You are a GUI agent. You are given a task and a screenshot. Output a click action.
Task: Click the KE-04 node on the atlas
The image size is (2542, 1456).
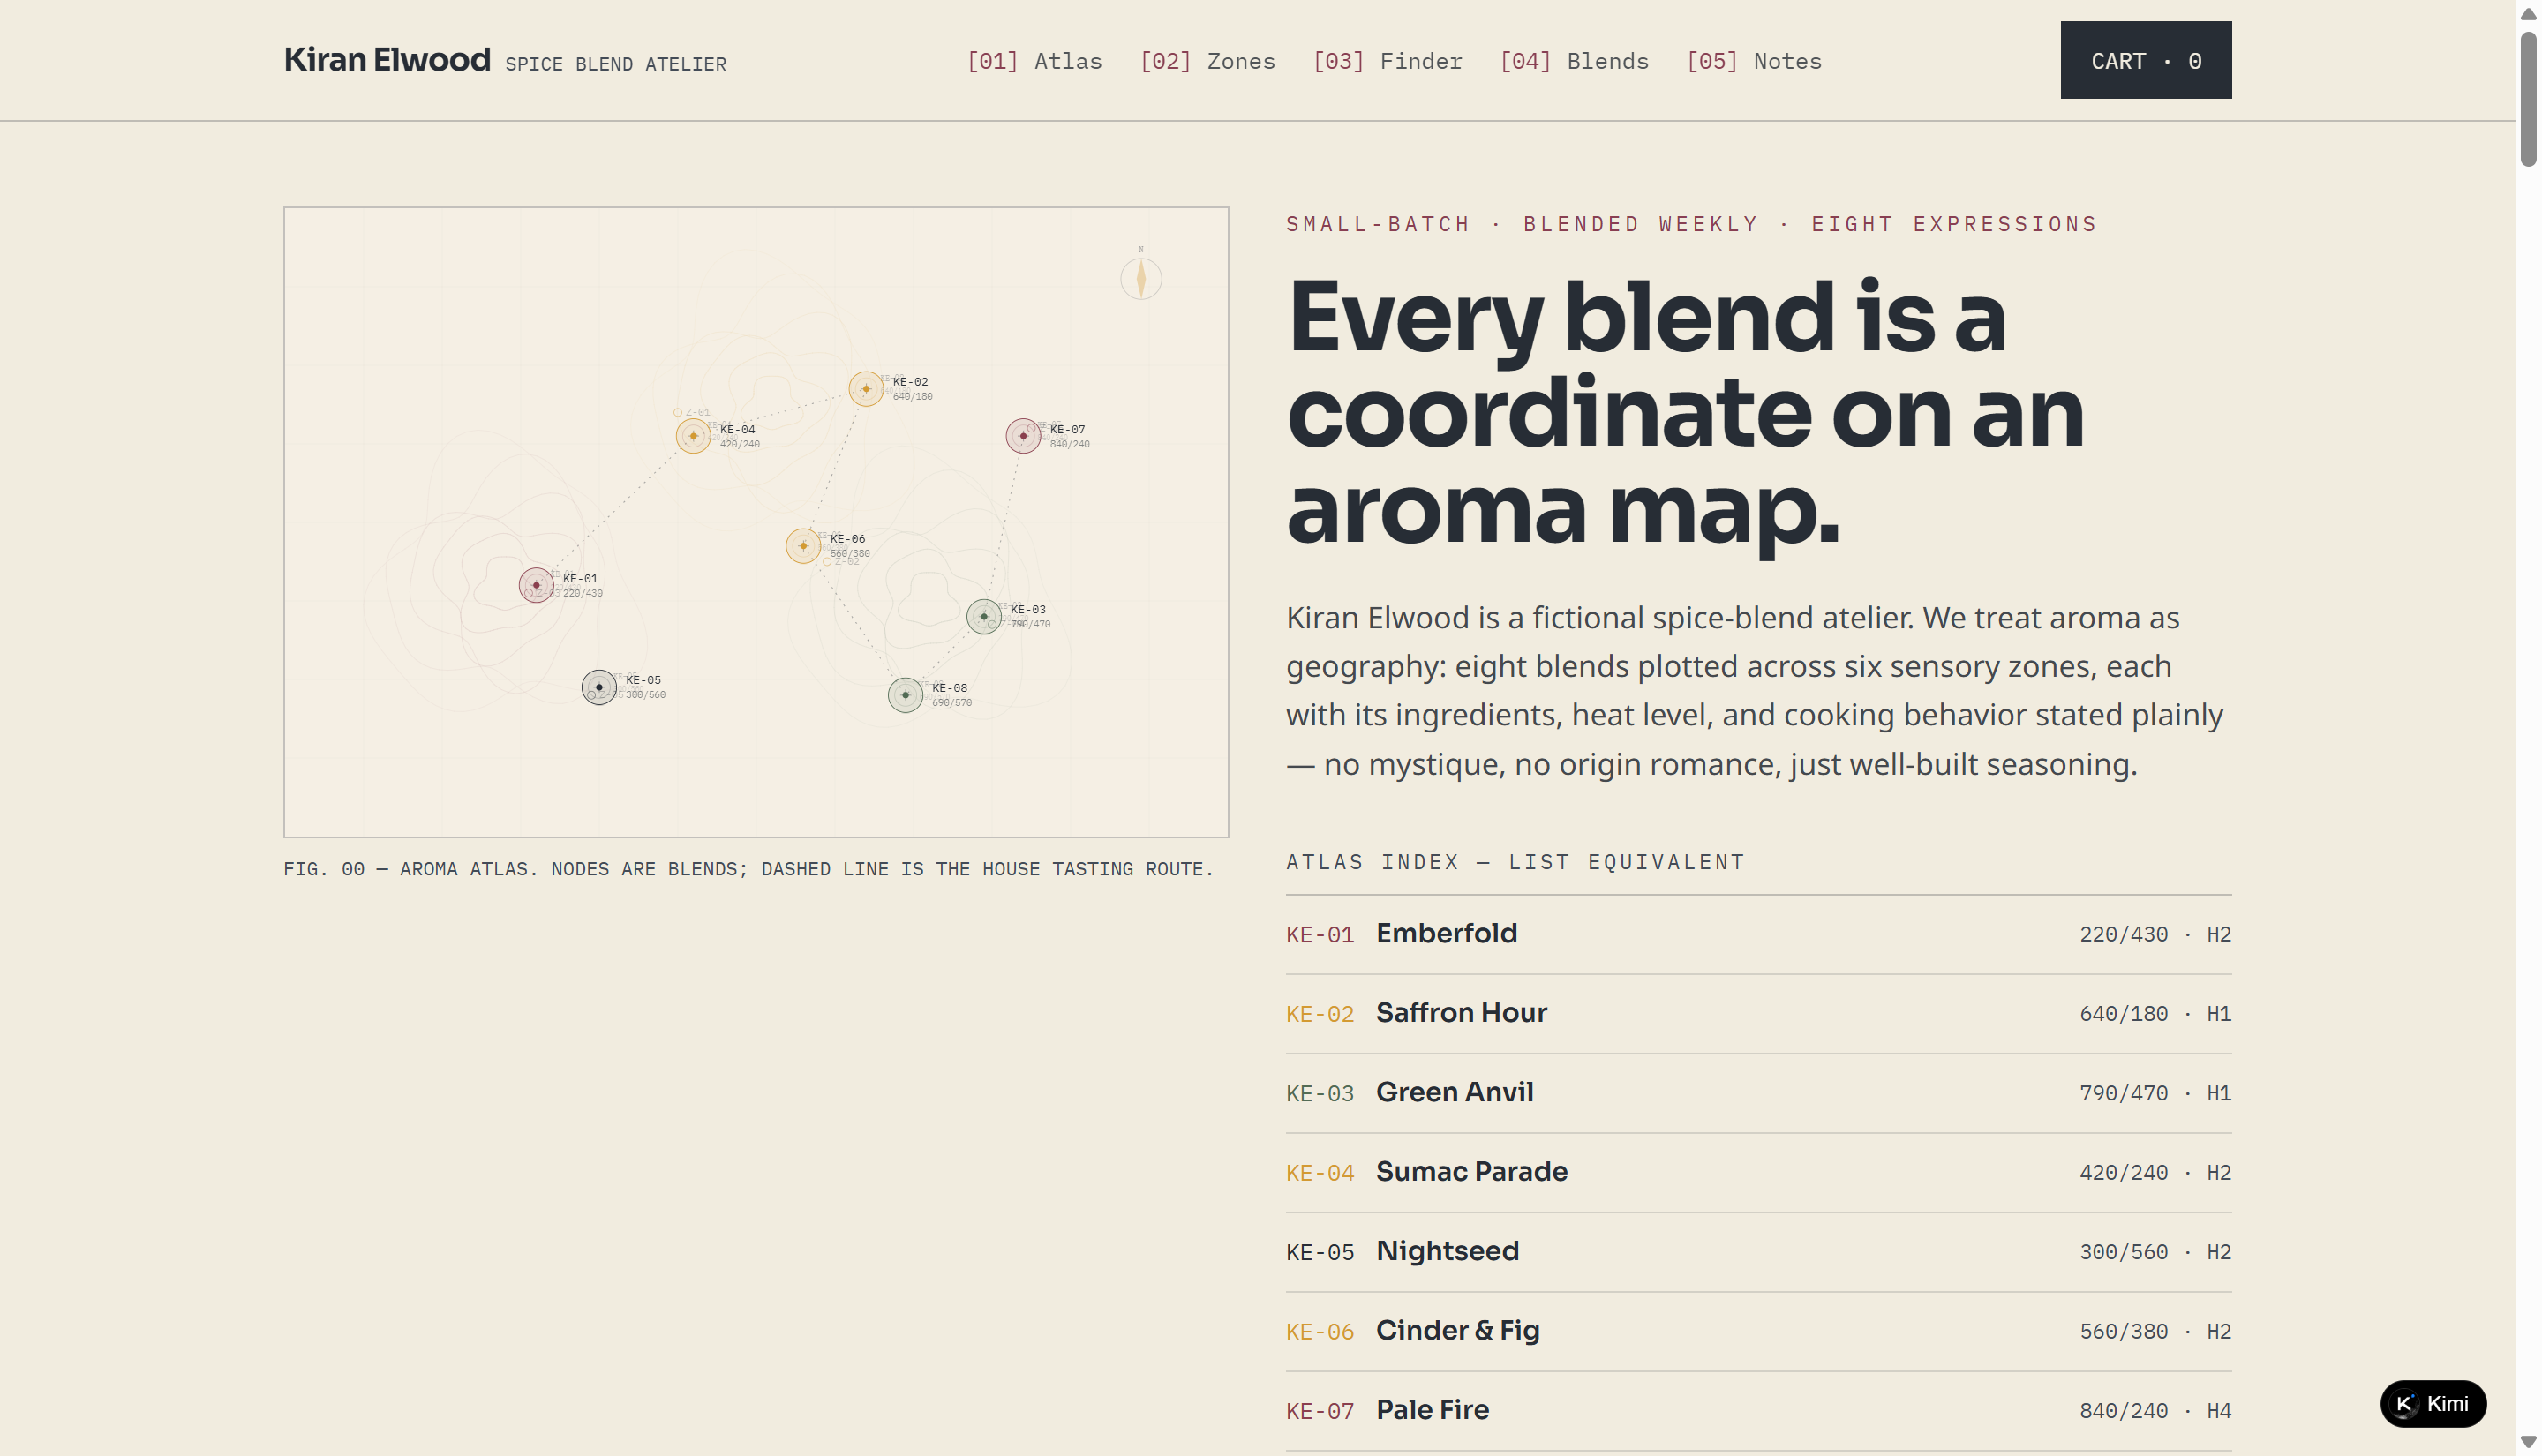pyautogui.click(x=693, y=436)
